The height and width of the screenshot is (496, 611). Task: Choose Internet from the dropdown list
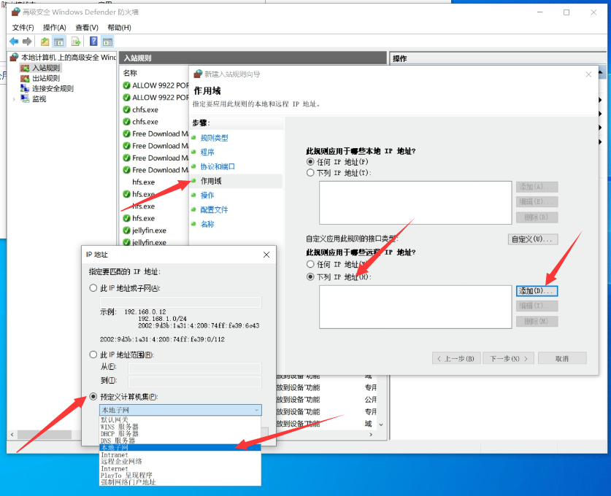[180, 468]
